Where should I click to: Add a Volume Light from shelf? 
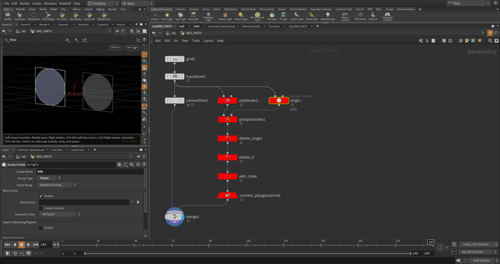pos(225,16)
